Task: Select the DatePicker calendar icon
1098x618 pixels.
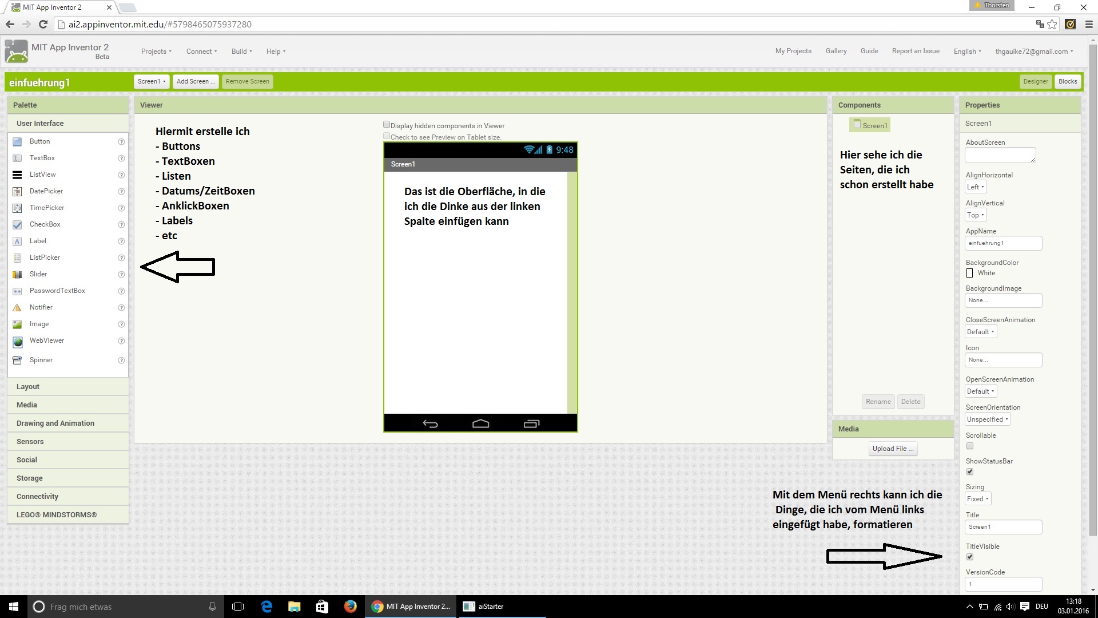Action: pos(17,191)
